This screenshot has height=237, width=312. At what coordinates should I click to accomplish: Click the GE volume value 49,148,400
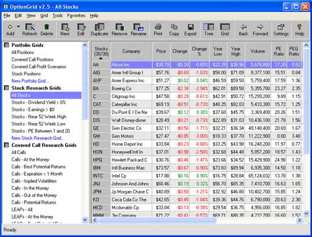coord(258,128)
